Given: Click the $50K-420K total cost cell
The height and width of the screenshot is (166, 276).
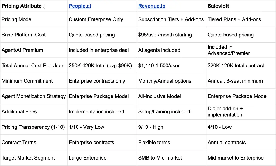Looking at the screenshot, I should click(x=100, y=66).
